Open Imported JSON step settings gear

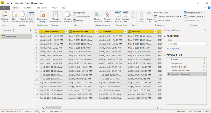point(204,67)
